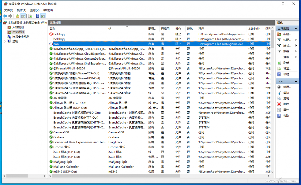Sort by the 名称 column header

click(x=78, y=29)
